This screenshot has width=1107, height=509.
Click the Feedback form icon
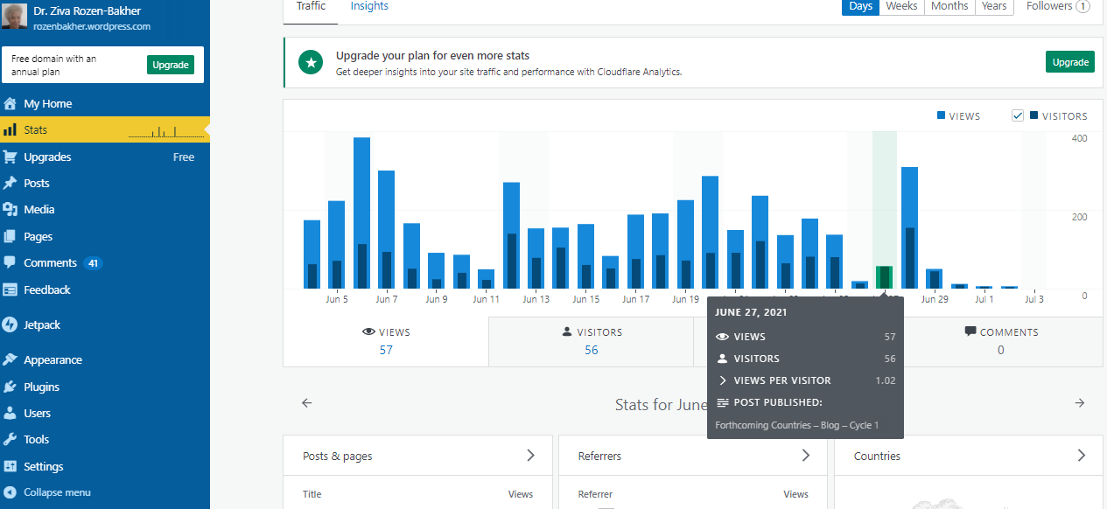(x=10, y=289)
